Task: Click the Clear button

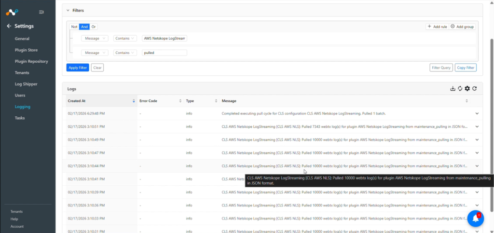Action: click(x=97, y=68)
